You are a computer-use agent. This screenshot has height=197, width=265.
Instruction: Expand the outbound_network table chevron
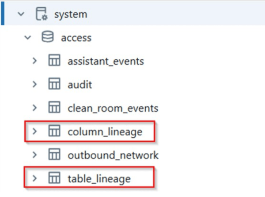pos(35,155)
